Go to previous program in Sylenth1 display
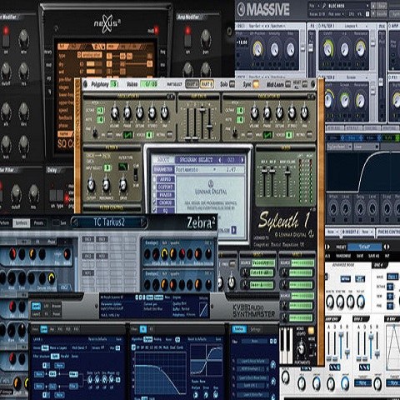 coord(220,160)
